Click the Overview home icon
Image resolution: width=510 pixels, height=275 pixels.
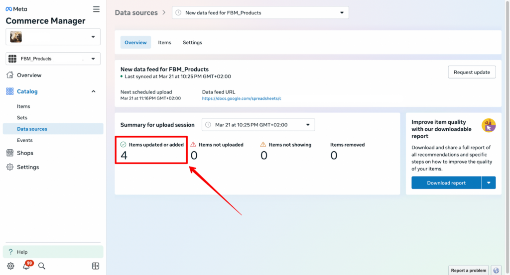tap(10, 75)
